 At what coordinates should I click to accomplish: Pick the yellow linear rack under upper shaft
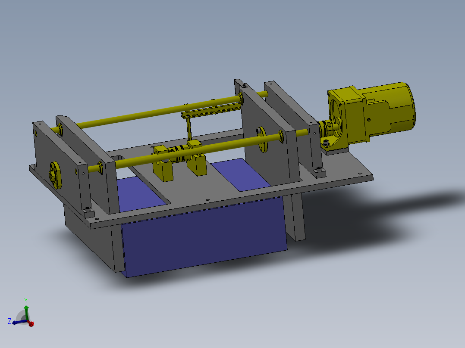211,111
